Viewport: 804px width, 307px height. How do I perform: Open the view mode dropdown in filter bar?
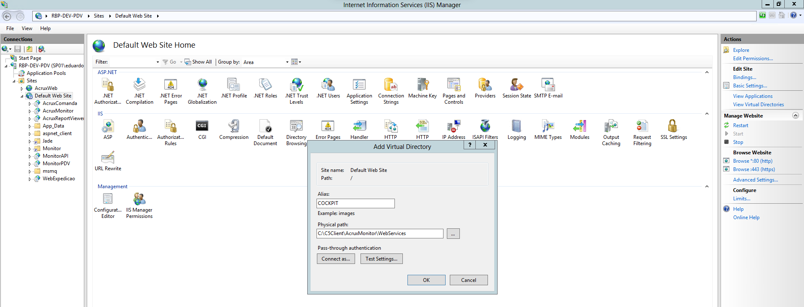pyautogui.click(x=296, y=62)
